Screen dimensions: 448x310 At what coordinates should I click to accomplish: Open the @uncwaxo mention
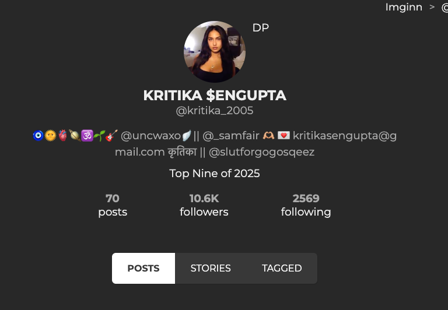point(151,136)
